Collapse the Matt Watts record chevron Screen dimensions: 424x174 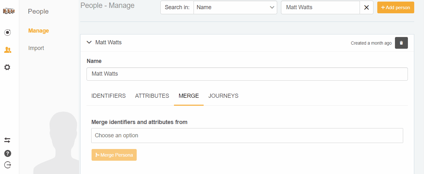click(89, 42)
